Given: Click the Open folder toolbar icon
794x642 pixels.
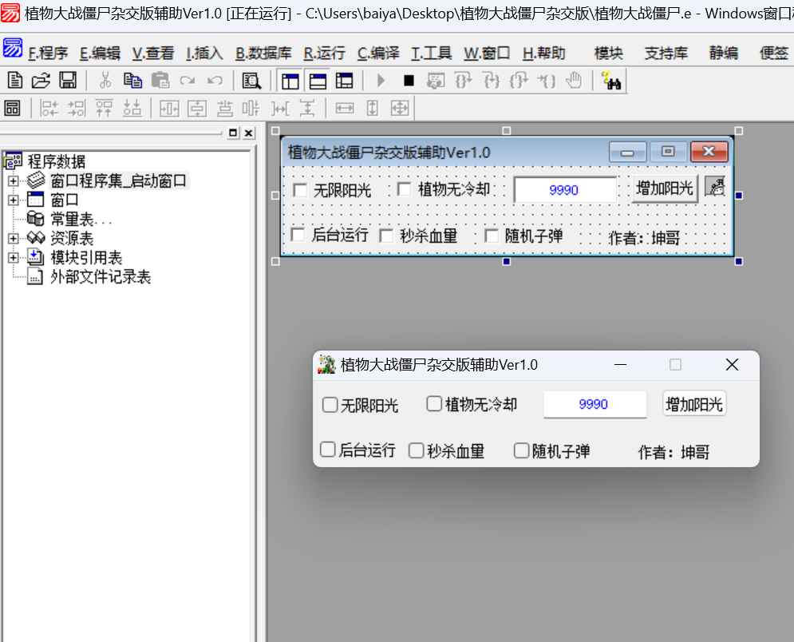Looking at the screenshot, I should pos(41,81).
